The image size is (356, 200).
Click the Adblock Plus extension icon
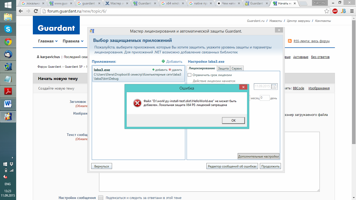[335, 11]
